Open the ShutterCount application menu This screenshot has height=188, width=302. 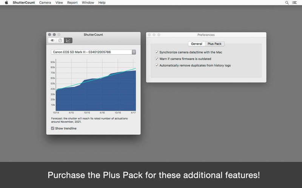point(23,3)
